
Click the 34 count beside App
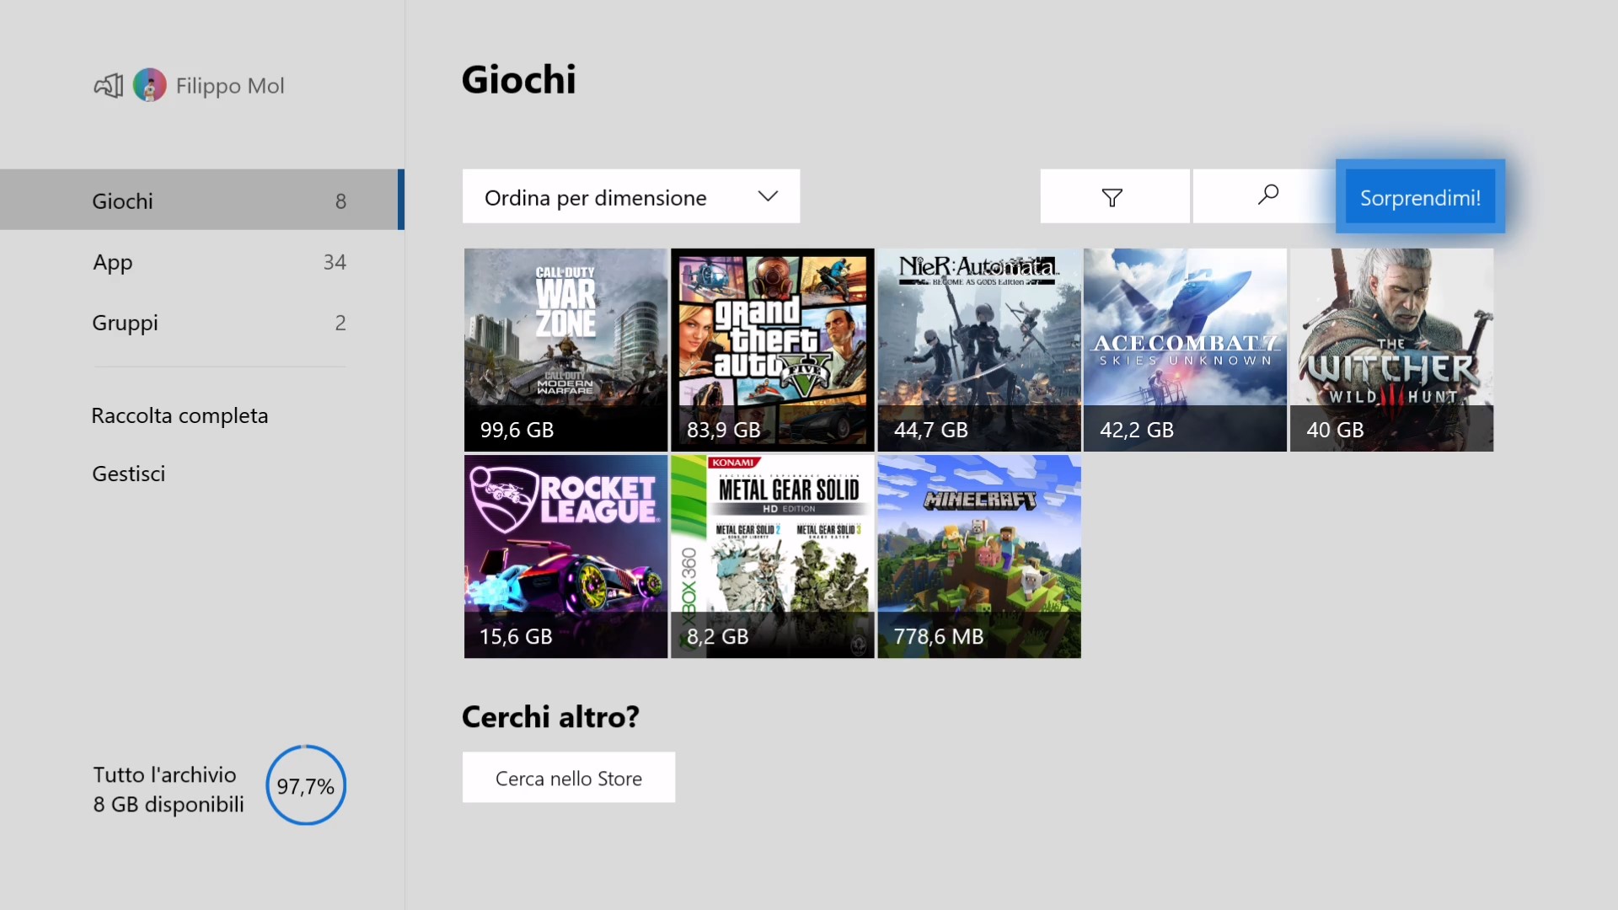(x=335, y=262)
